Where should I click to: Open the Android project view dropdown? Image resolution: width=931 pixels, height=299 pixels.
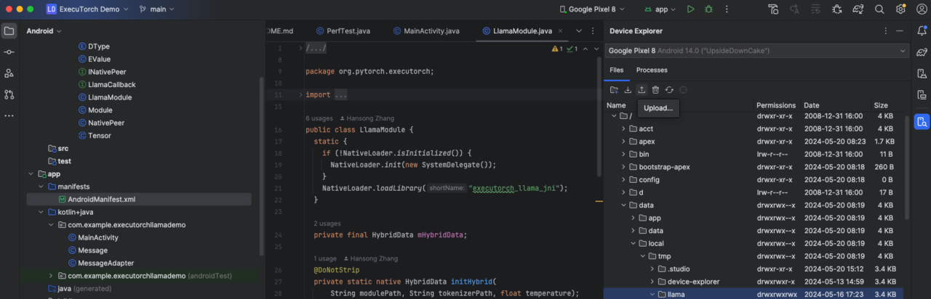44,31
